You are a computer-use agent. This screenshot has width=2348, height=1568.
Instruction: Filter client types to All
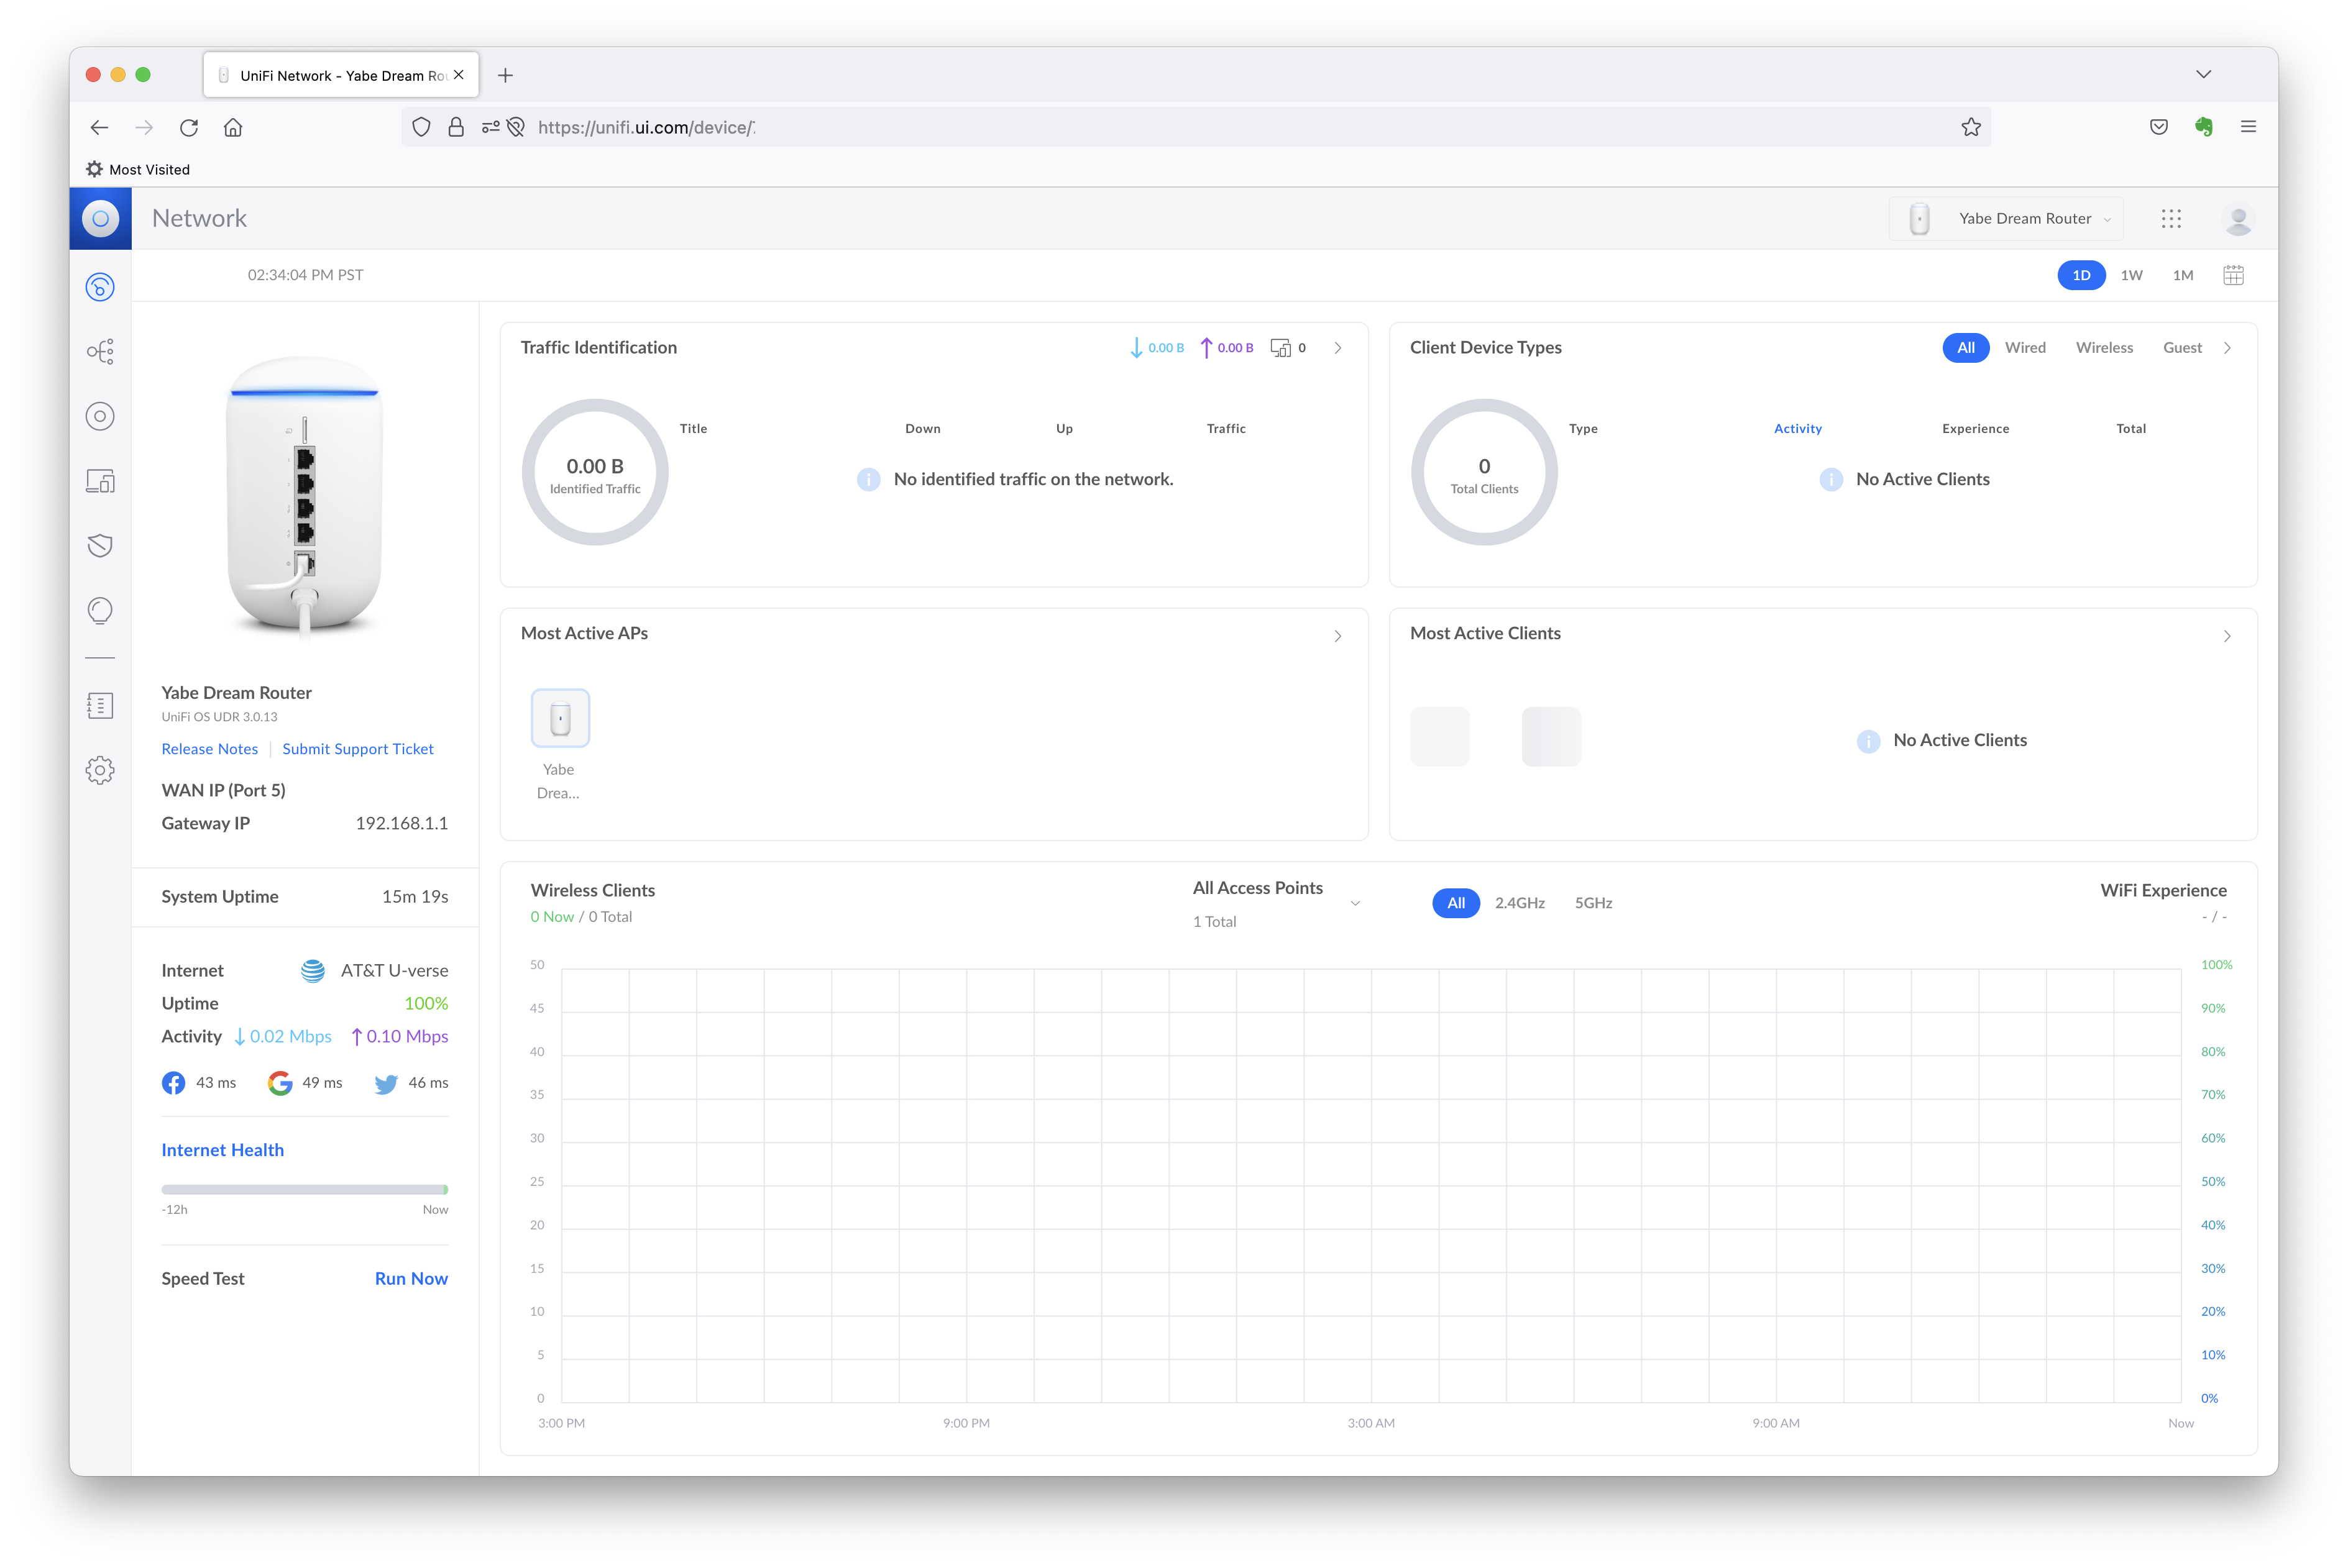(1966, 348)
